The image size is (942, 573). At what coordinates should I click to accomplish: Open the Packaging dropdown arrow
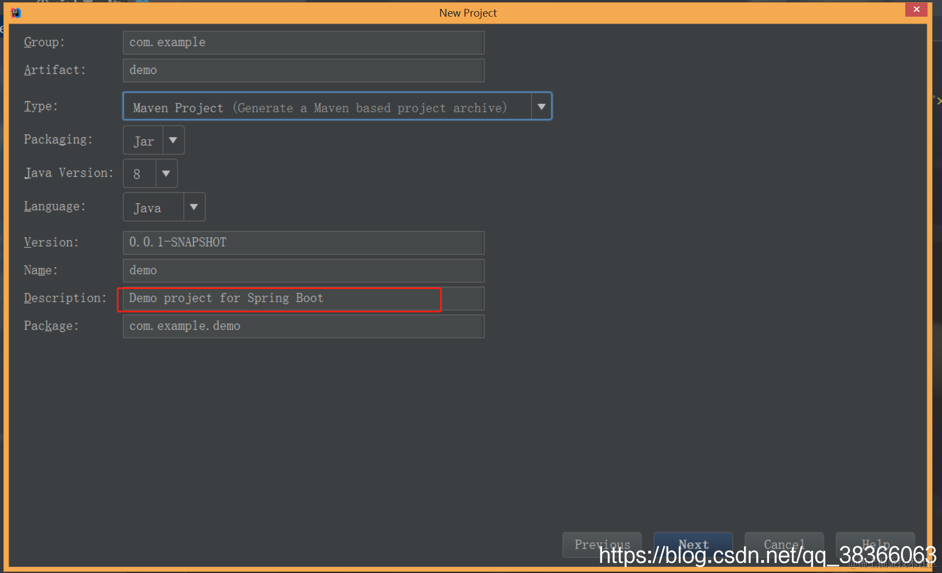173,140
